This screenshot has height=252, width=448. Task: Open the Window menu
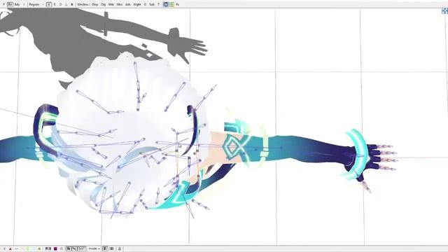point(83,5)
